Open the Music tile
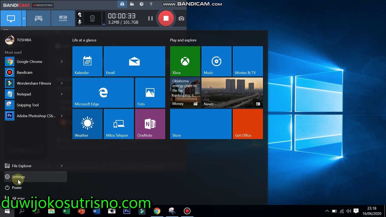The width and height of the screenshot is (386, 217). (x=217, y=61)
